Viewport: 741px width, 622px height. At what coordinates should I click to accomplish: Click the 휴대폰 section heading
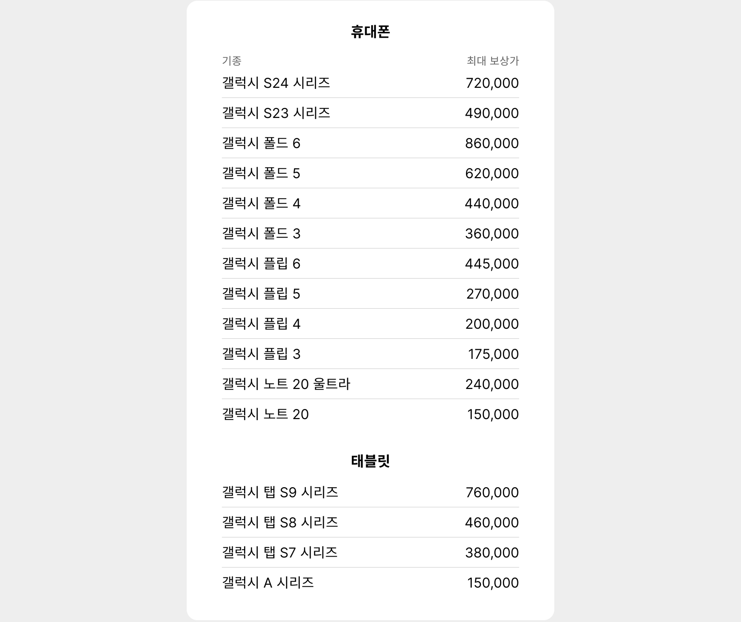(370, 32)
